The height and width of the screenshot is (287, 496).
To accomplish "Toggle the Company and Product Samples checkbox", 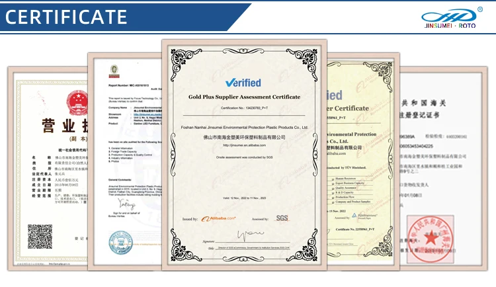I will tap(333, 202).
